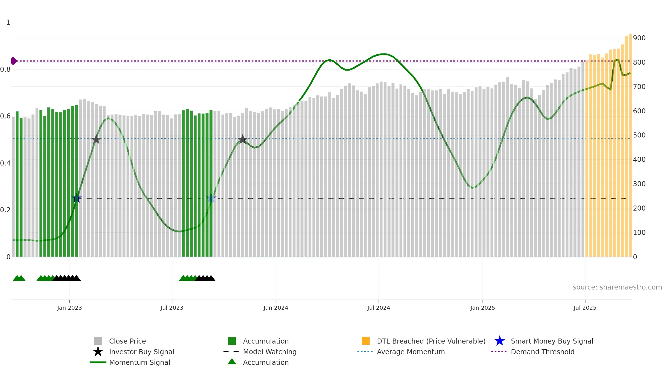This screenshot has width=672, height=378.
Task: Click the Jan 2024 axis label
Action: pos(276,308)
